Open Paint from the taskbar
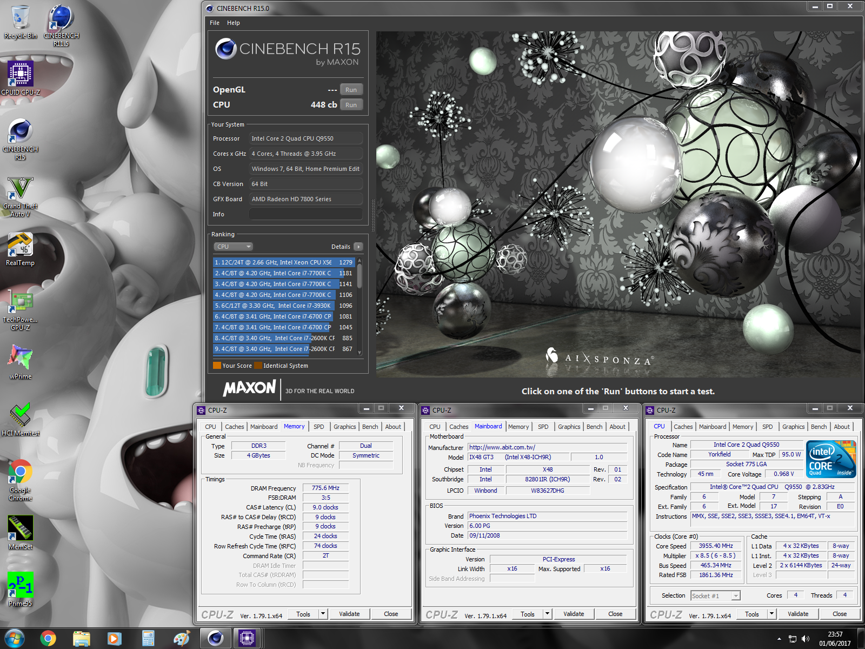Image resolution: width=865 pixels, height=649 pixels. coord(182,639)
